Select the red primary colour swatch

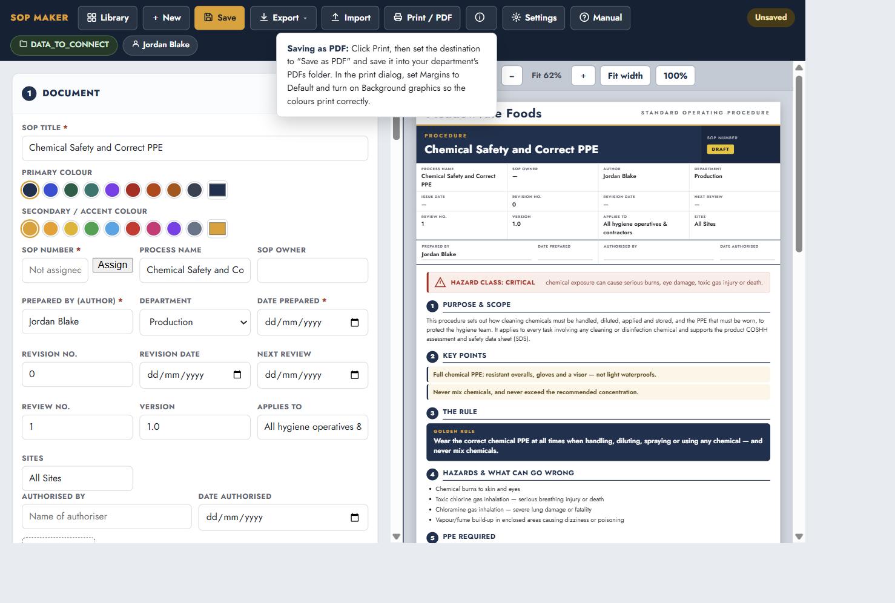(x=133, y=190)
